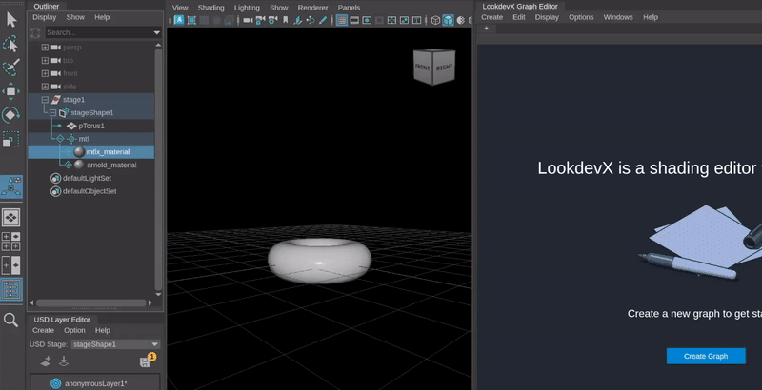
Task: Toggle the Outliner panel layout button
Action: (x=11, y=289)
